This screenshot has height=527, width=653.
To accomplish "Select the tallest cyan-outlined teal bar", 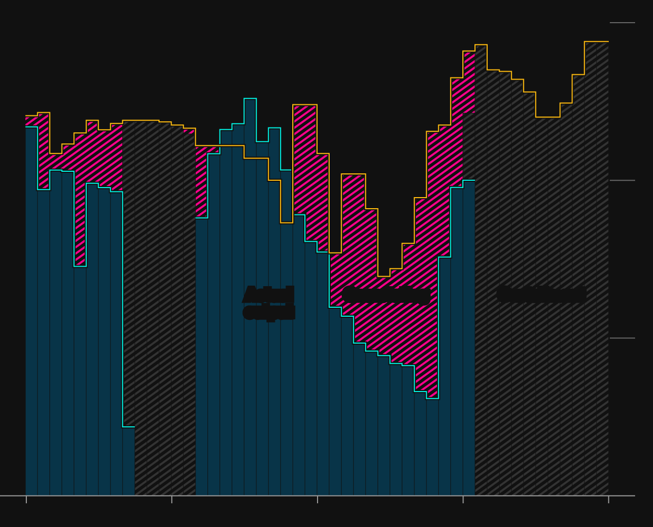I will point(250,295).
